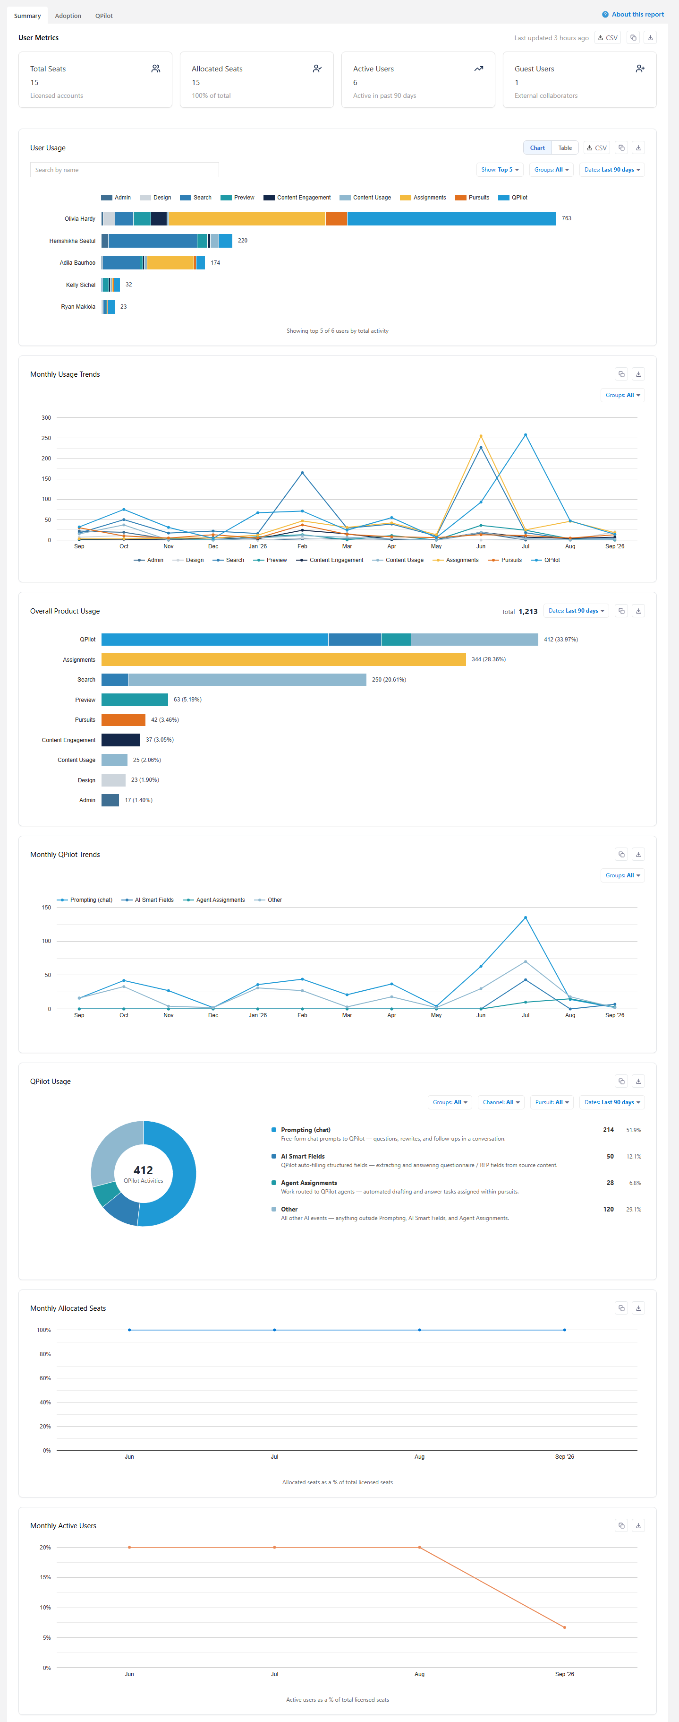679x1722 pixels.
Task: Switch to the Adoption tab
Action: [x=68, y=16]
